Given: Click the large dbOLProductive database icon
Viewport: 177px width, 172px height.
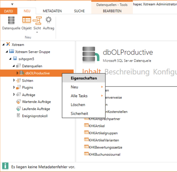Looking at the screenshot, I should coord(91,54).
